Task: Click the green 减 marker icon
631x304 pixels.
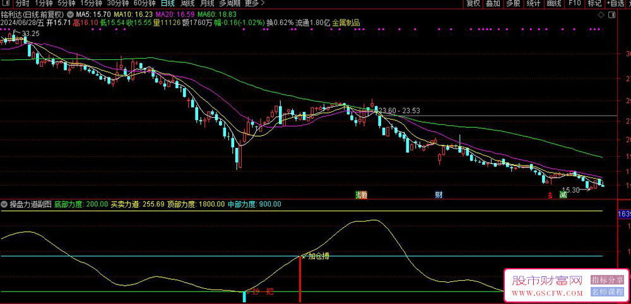Action: pos(563,195)
